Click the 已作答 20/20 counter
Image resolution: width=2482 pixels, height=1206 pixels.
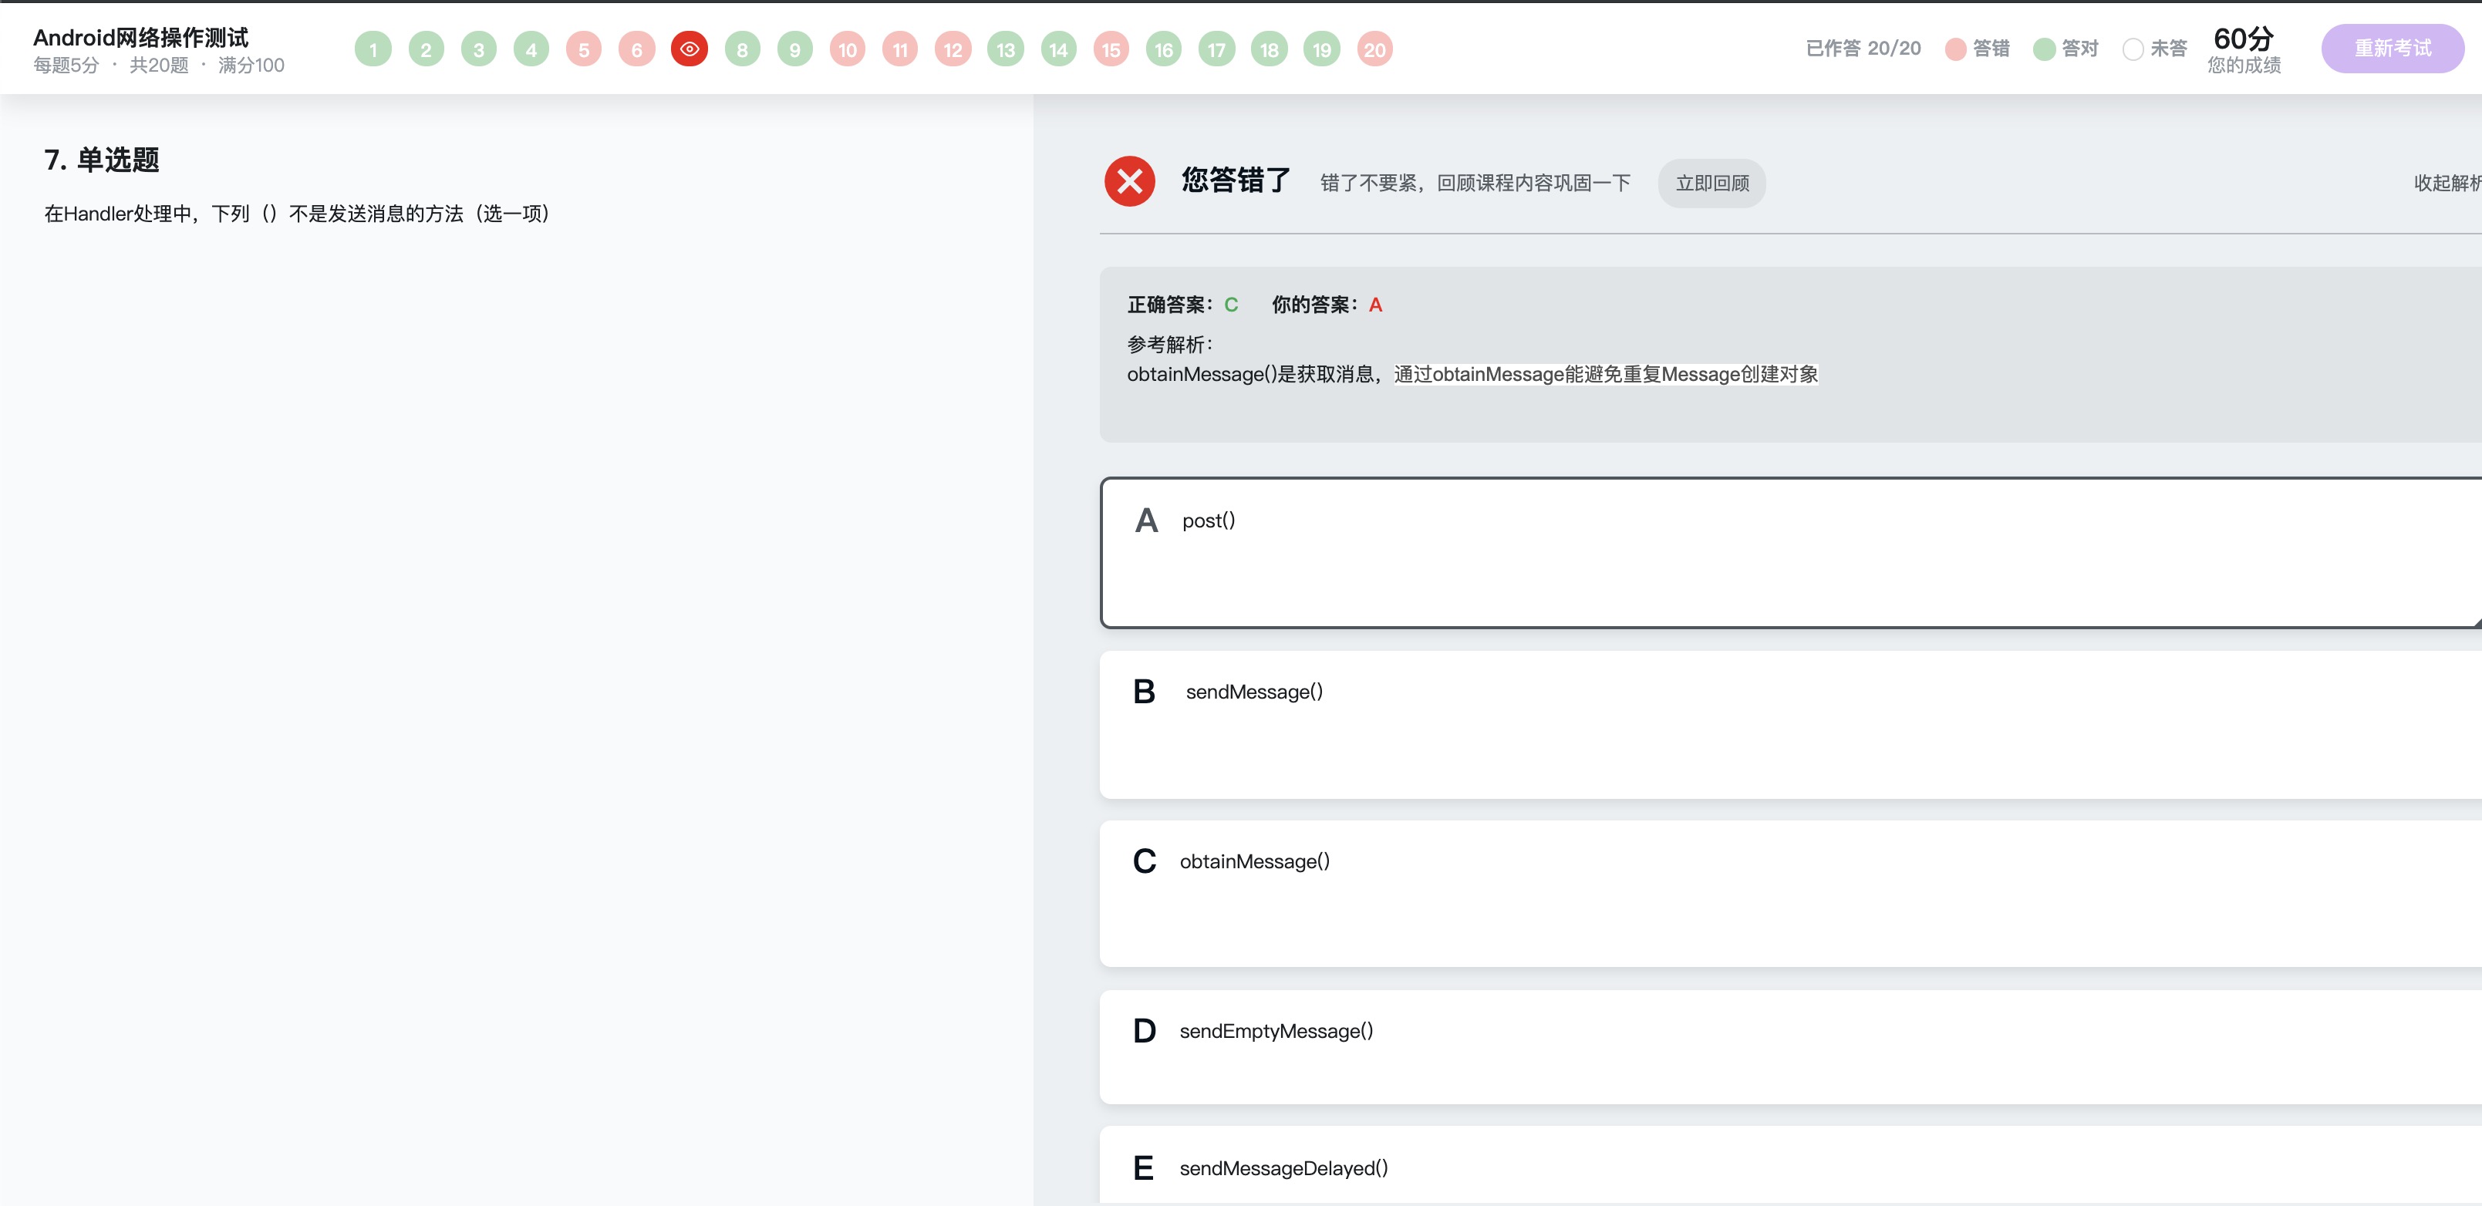point(1863,48)
